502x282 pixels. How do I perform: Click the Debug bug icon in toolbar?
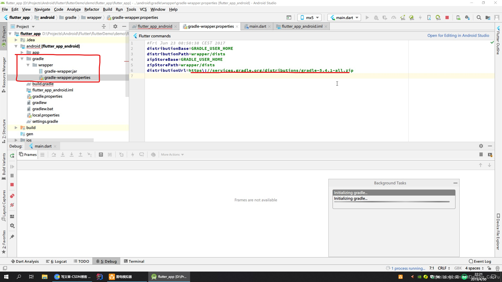[376, 17]
